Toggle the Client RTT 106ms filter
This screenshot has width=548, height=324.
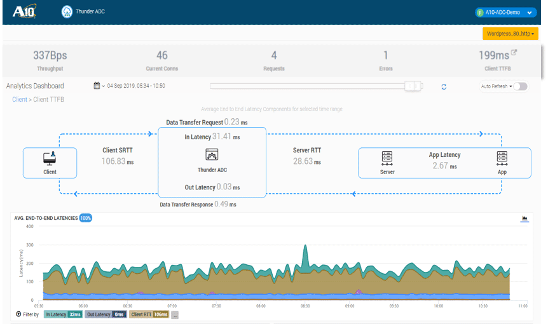tap(149, 314)
